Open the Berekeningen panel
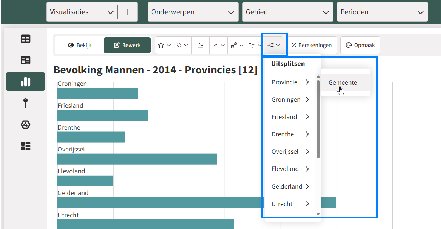The height and width of the screenshot is (229, 441). (312, 45)
